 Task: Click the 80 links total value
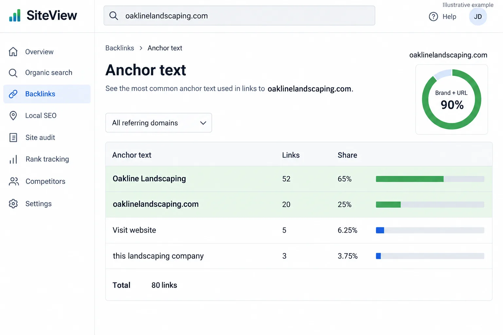(x=164, y=285)
